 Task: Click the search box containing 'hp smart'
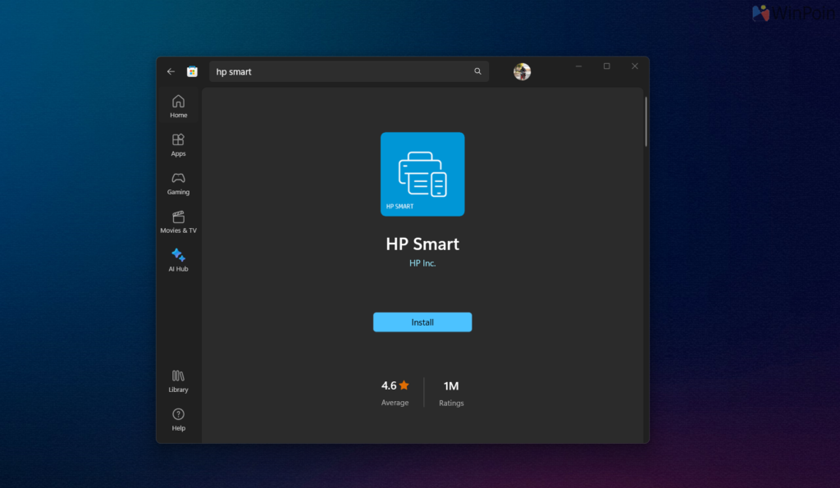click(340, 71)
